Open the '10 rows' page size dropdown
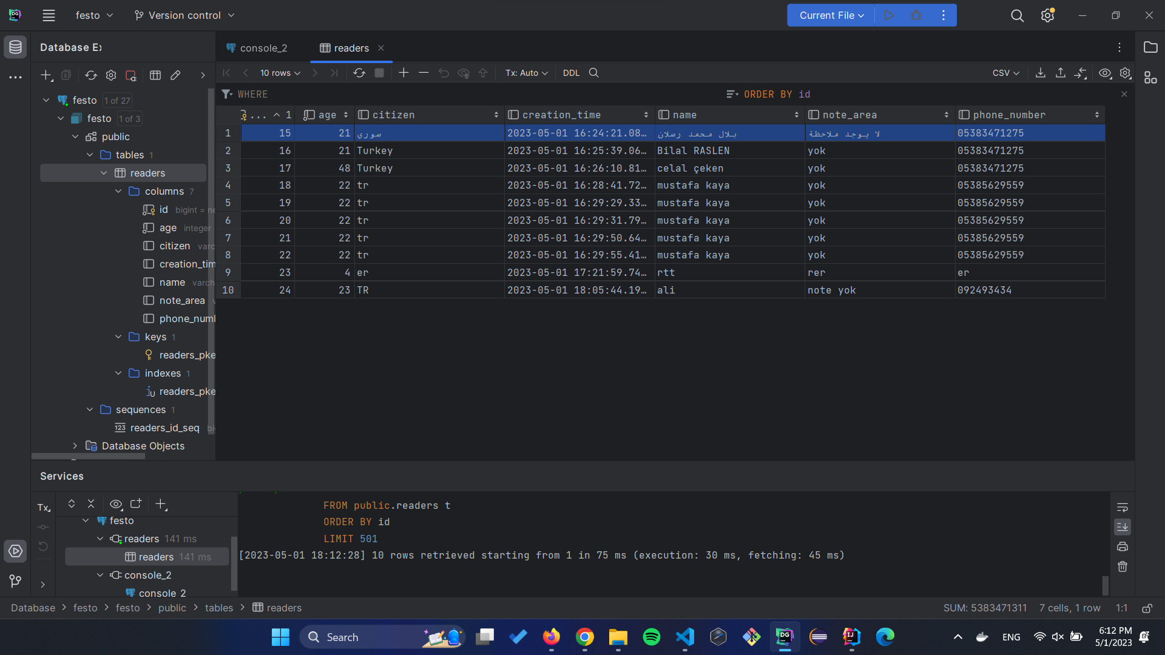The width and height of the screenshot is (1165, 655). 279,73
